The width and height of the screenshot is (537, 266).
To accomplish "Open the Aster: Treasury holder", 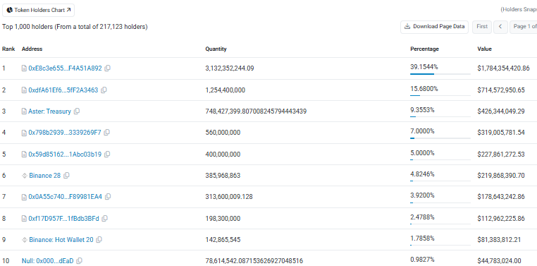I will point(49,111).
